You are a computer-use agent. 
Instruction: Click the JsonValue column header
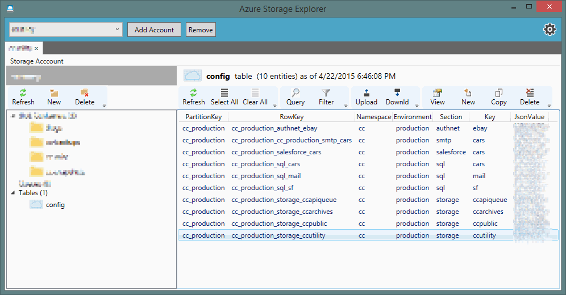click(529, 117)
